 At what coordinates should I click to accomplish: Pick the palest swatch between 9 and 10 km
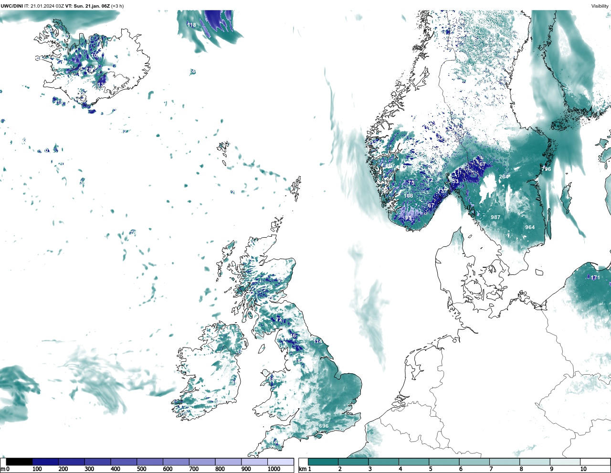(x=565, y=462)
